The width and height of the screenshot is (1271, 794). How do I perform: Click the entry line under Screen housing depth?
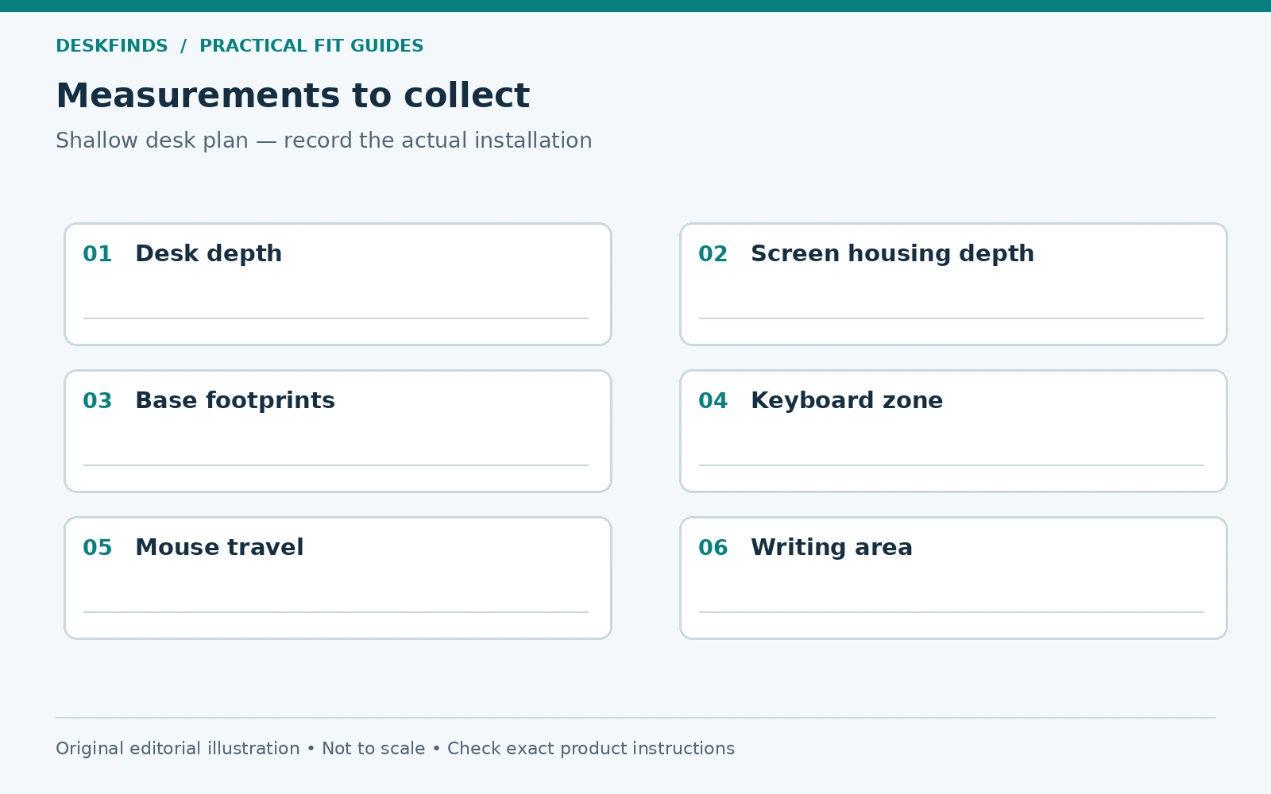pyautogui.click(x=952, y=318)
